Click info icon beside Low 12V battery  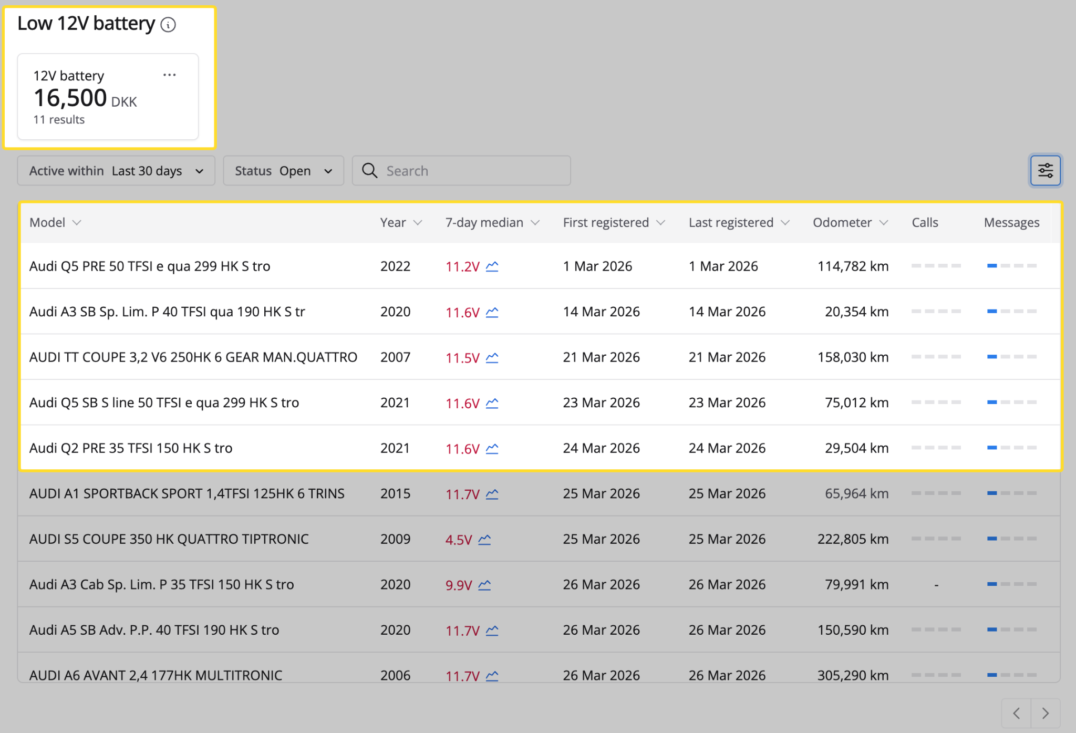168,24
